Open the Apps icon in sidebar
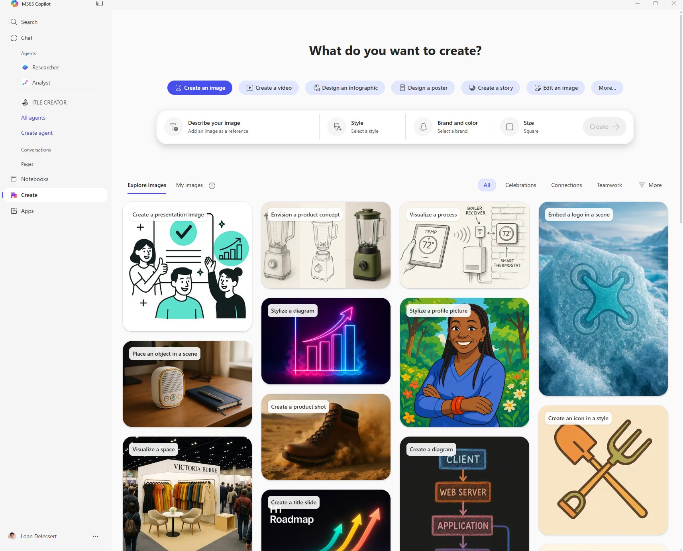This screenshot has width=683, height=551. [x=14, y=211]
